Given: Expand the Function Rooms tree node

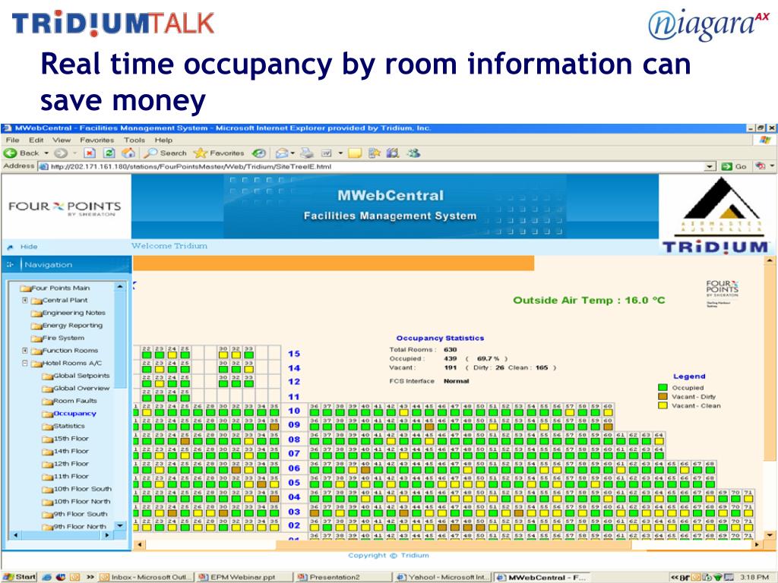Looking at the screenshot, I should coord(25,351).
